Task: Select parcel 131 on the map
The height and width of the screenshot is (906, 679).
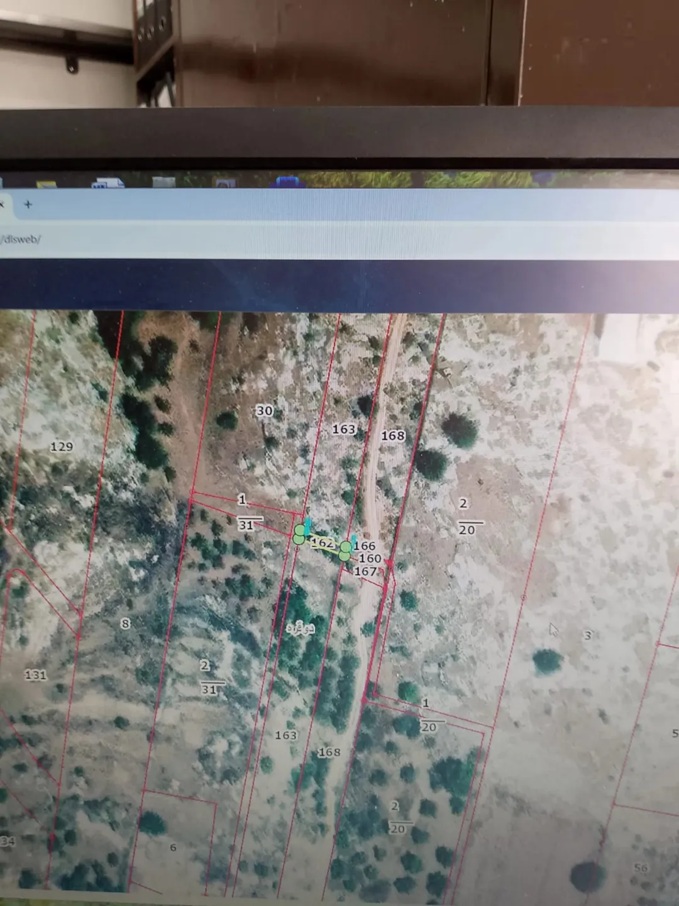Action: click(x=36, y=675)
